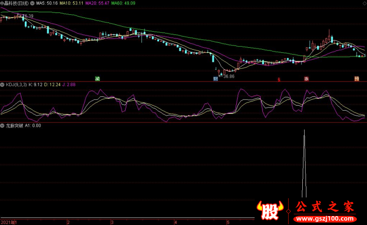Expand the 龙脉突破 indicator dropdown

[x=2, y=126]
